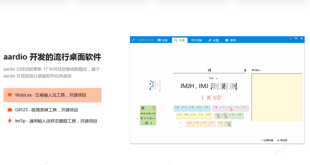Image resolution: width=310 pixels, height=165 pixels.
Task: Click the keyboard icon on 热键 tab
Action: coord(193,40)
